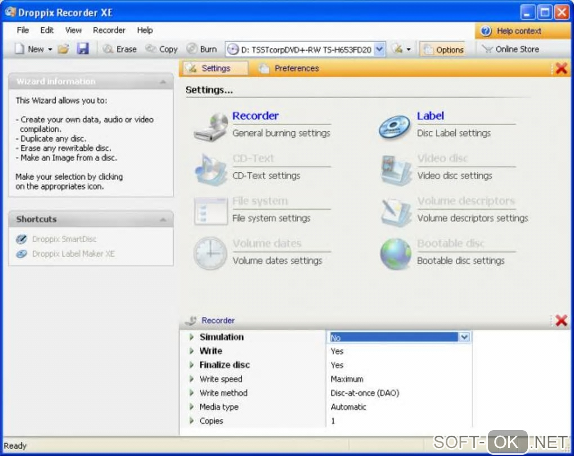574x456 pixels.
Task: Open the Recorder menu
Action: pos(109,30)
